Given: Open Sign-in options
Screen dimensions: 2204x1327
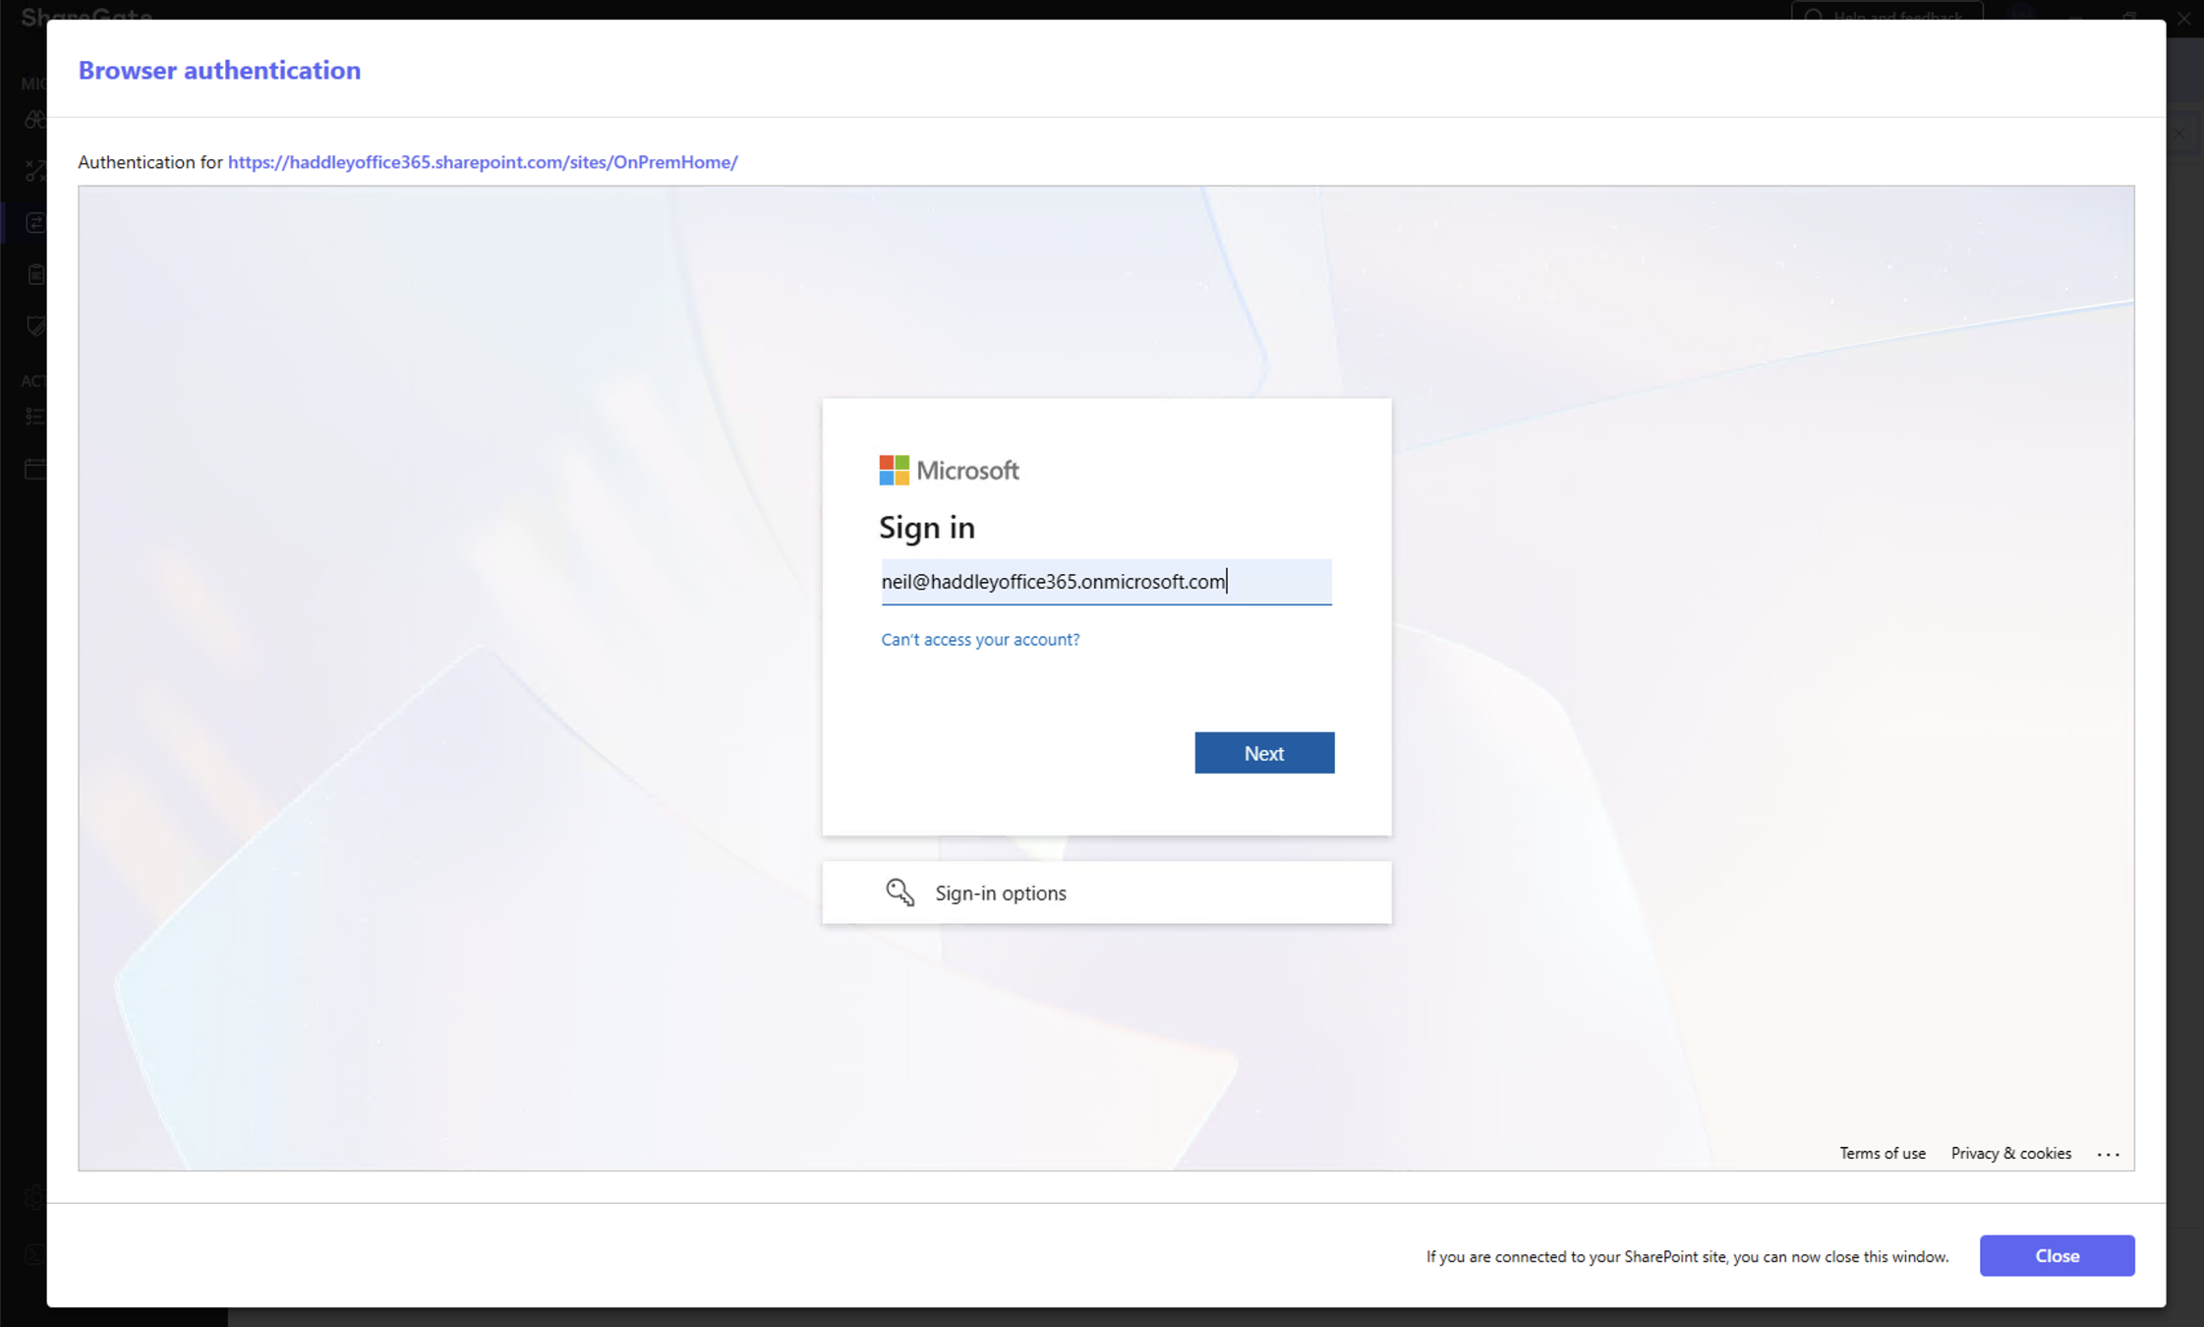Looking at the screenshot, I should point(1106,893).
